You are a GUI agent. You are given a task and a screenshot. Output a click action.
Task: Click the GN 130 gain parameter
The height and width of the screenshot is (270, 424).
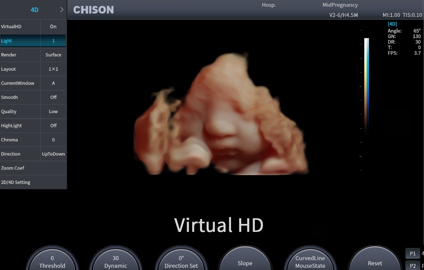tap(404, 36)
